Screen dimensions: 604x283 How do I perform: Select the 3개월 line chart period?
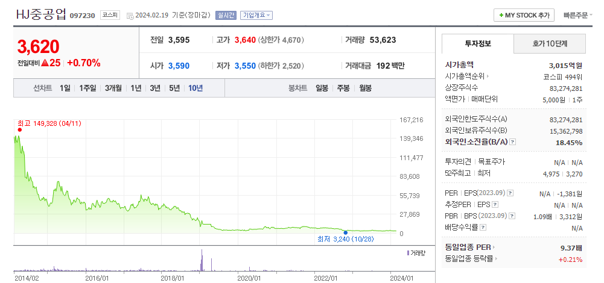tap(113, 88)
